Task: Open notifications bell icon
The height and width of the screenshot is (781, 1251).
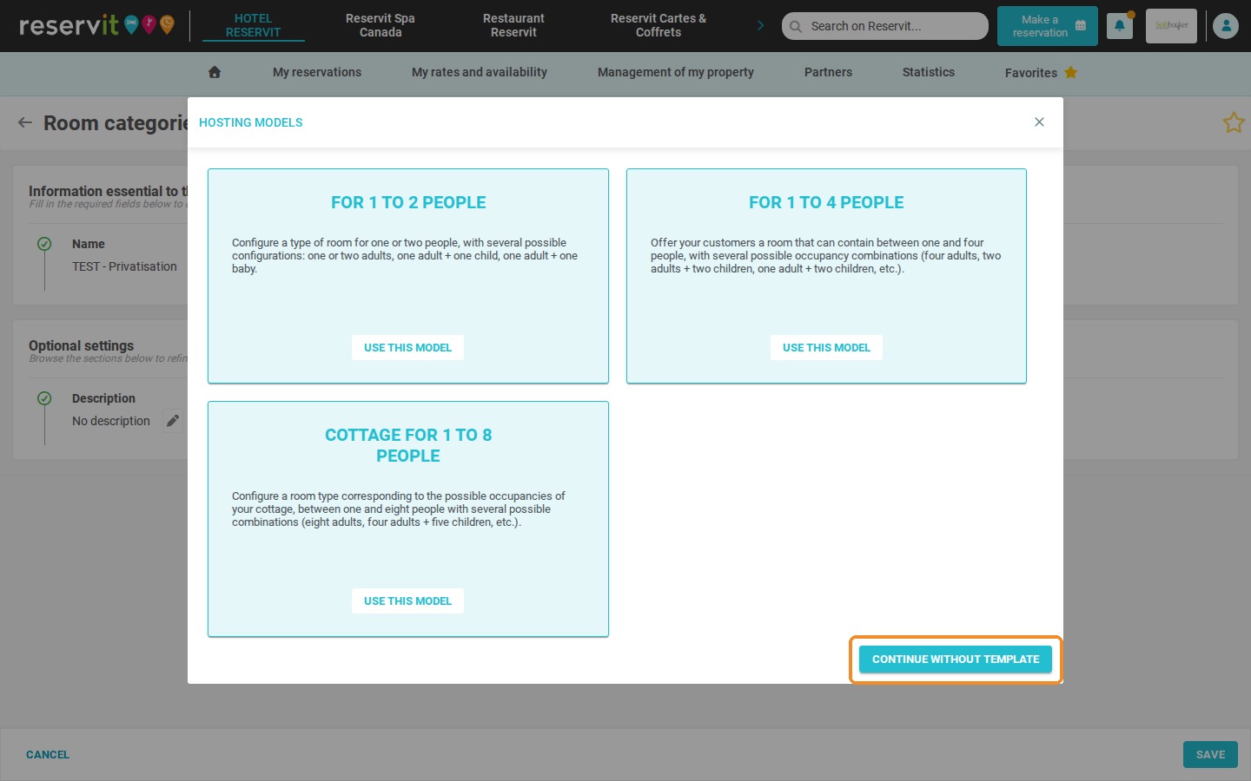Action: (x=1120, y=26)
